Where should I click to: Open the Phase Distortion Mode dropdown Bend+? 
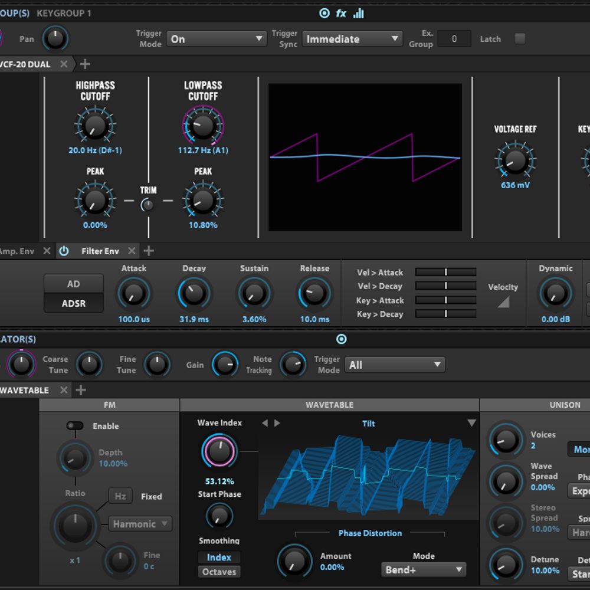(x=424, y=570)
